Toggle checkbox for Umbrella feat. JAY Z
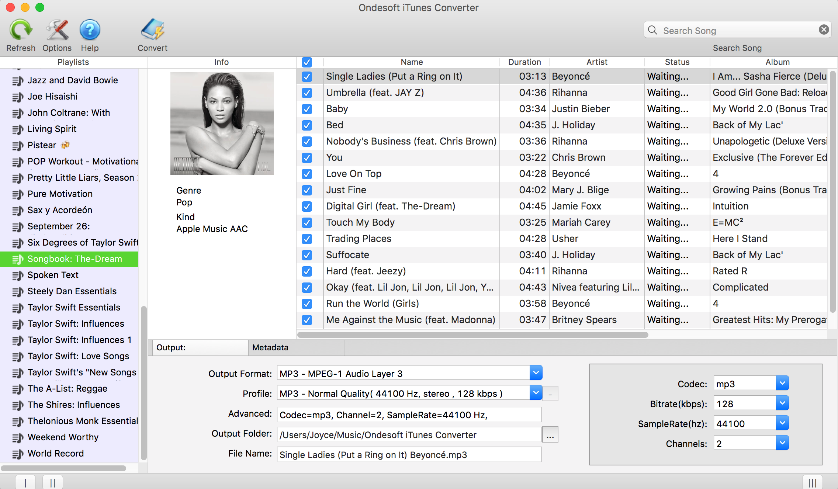Viewport: 838px width, 489px height. (x=307, y=93)
